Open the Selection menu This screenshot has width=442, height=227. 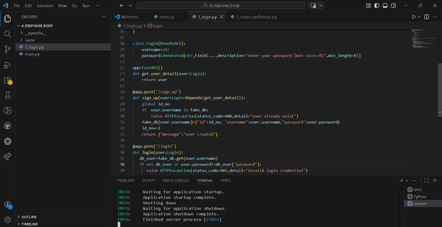pos(45,6)
